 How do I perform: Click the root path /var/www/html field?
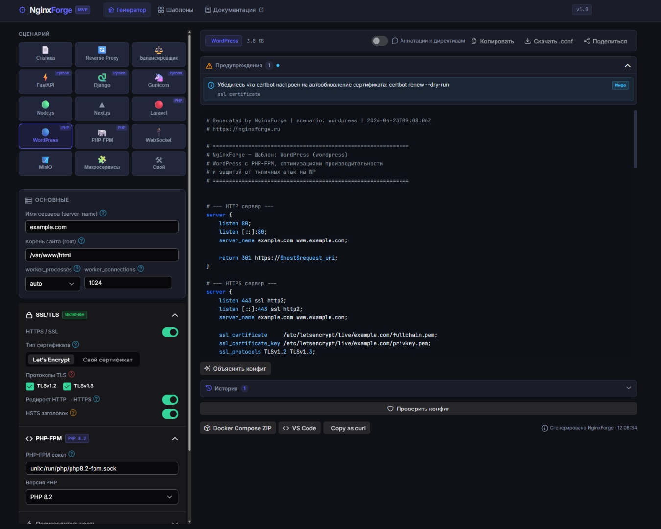(102, 255)
